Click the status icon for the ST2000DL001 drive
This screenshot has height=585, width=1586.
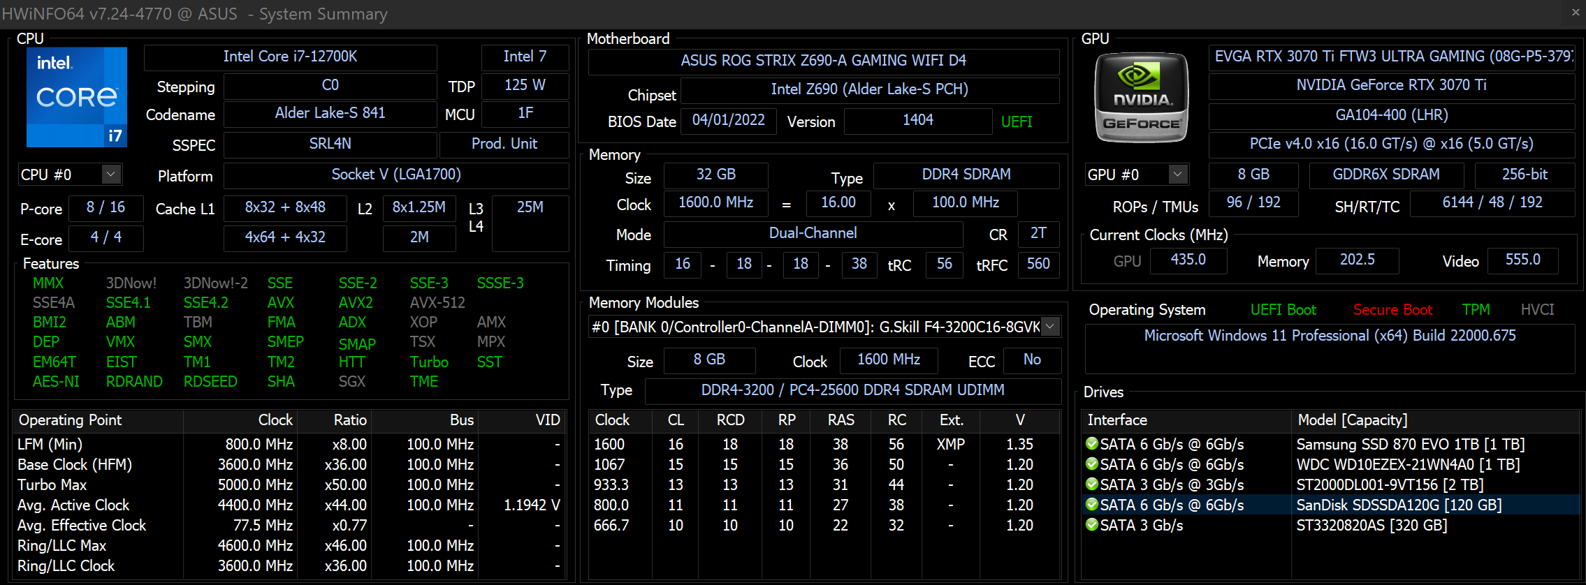[x=1092, y=484]
